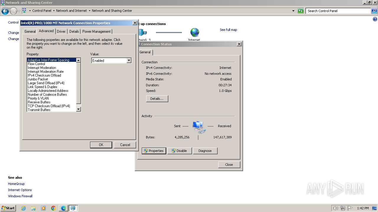Open the Start menu
Viewport: 378px width, 212px height.
(8, 208)
